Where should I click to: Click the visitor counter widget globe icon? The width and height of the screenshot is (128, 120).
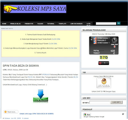[x=115, y=40]
